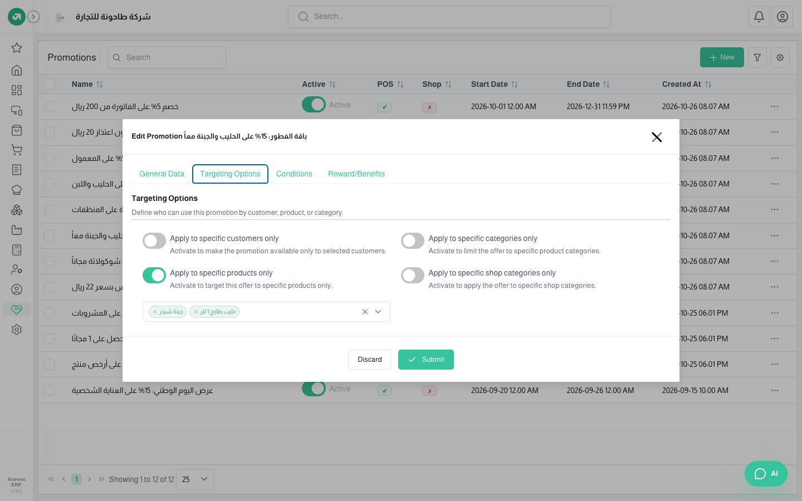Disable Apply to specific products only
The image size is (802, 501).
pyautogui.click(x=154, y=276)
